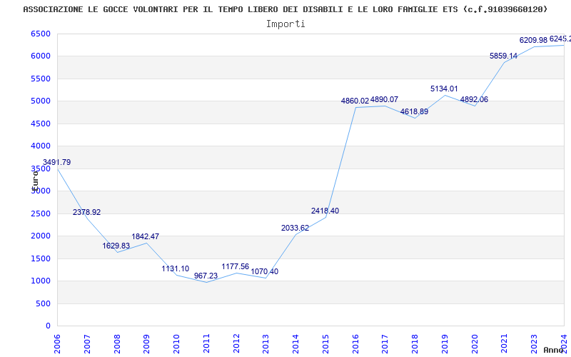This screenshot has height=357, width=571.
Task: Select the 2006 year axis label
Action: (58, 344)
